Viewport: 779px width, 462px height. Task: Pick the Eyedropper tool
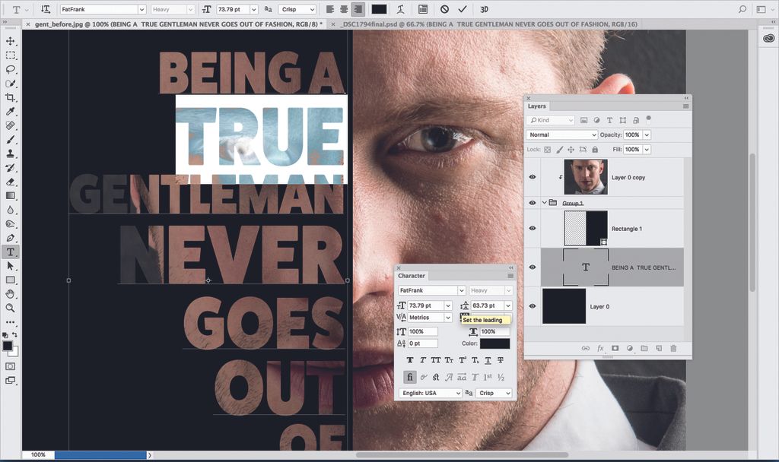11,111
